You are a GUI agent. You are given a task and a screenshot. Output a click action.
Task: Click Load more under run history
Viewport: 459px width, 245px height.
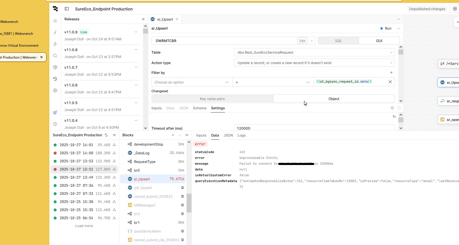pyautogui.click(x=84, y=226)
